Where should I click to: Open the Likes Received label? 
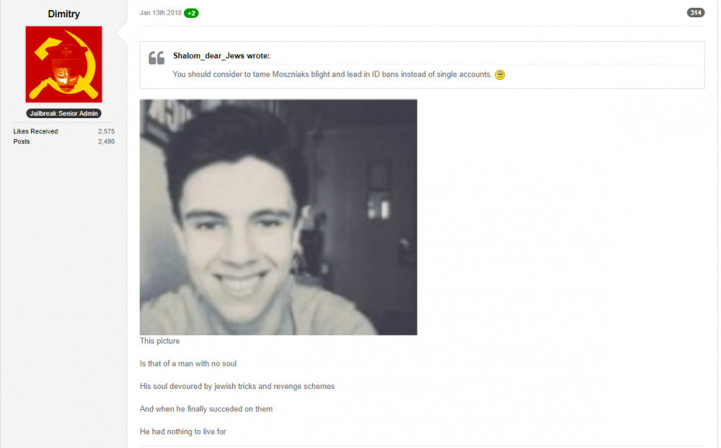coord(36,131)
